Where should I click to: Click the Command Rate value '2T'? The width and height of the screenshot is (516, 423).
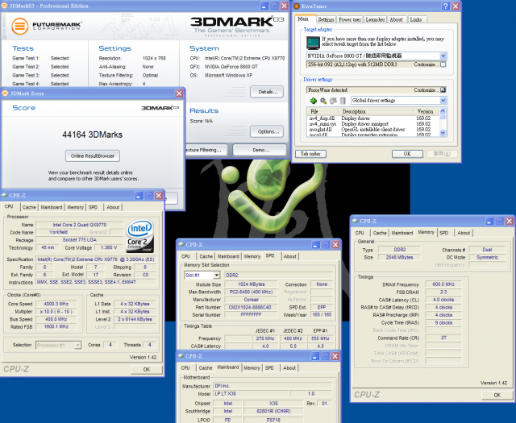point(443,338)
